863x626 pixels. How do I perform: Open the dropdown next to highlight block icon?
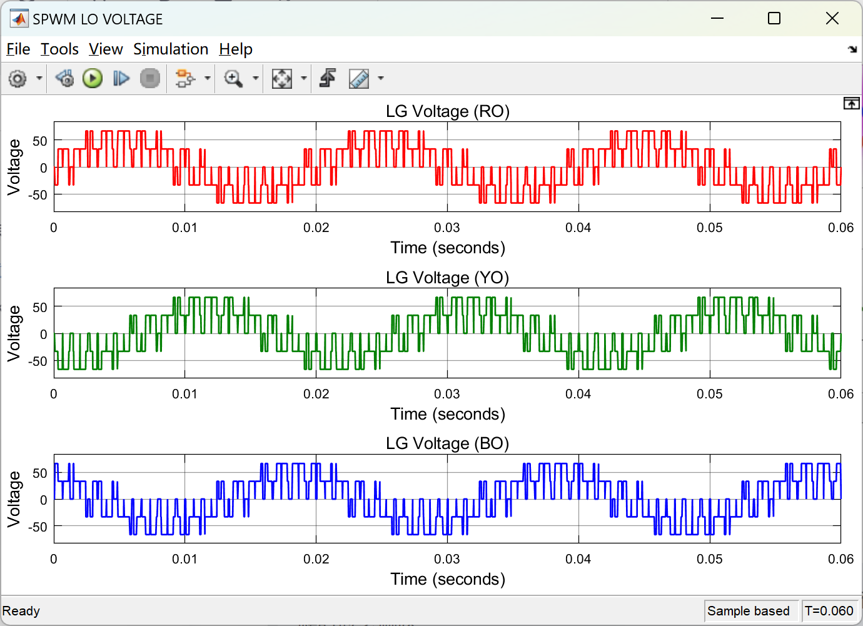pyautogui.click(x=207, y=79)
